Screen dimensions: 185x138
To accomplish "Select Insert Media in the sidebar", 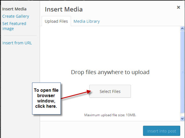I will 14,9.
